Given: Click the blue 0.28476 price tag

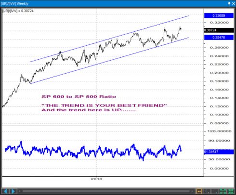Looking at the screenshot, I should 219,38.
